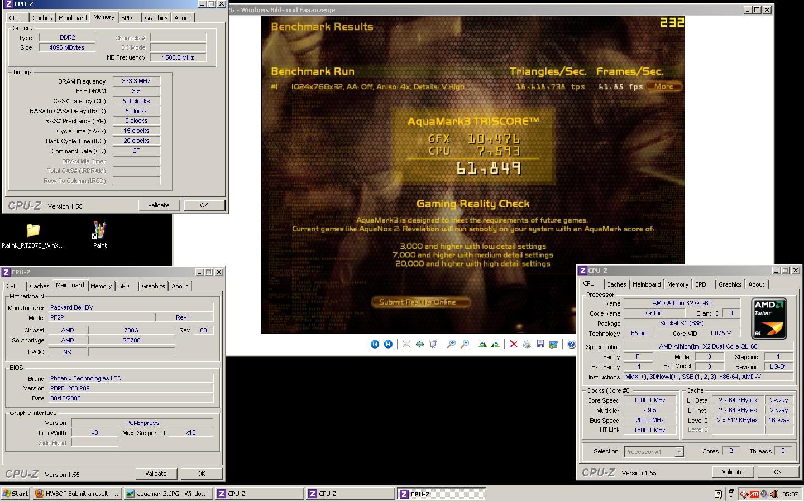Open Mainboard tab in bottom-right CPU-Z window
This screenshot has width=804, height=502.
pyautogui.click(x=647, y=284)
